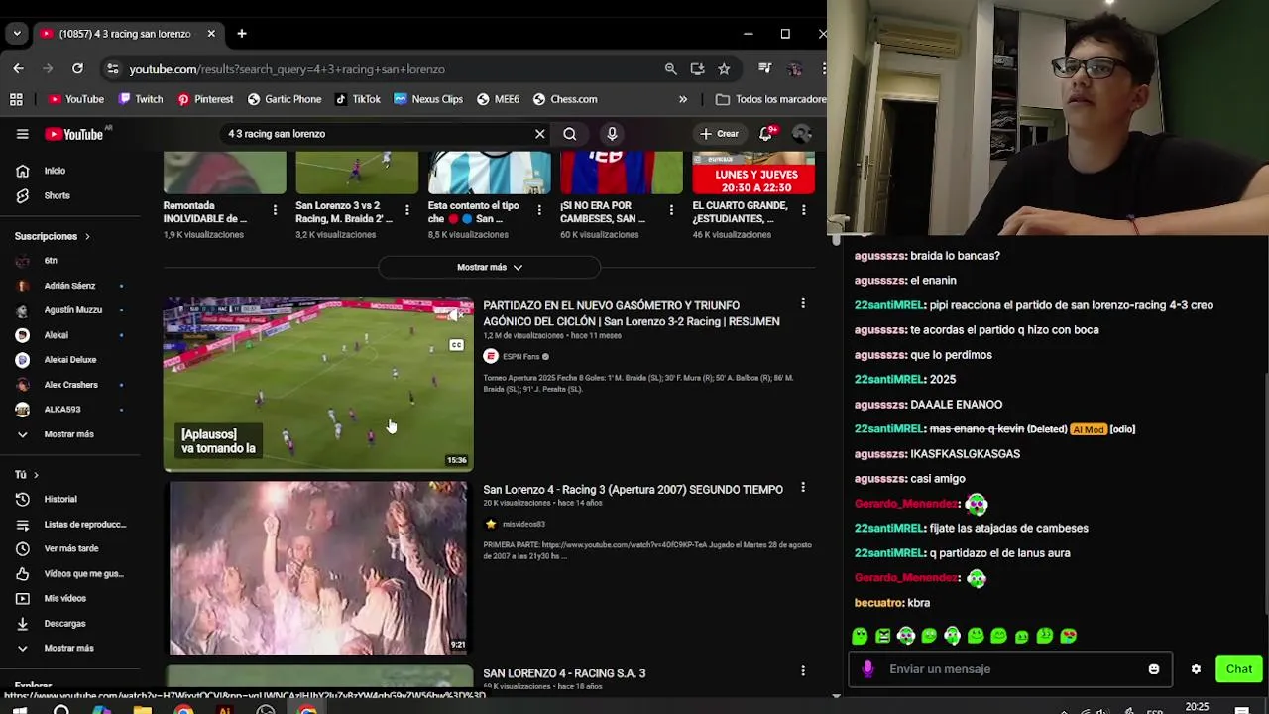The width and height of the screenshot is (1269, 714).
Task: Send message with the green Chat button
Action: [x=1239, y=669]
